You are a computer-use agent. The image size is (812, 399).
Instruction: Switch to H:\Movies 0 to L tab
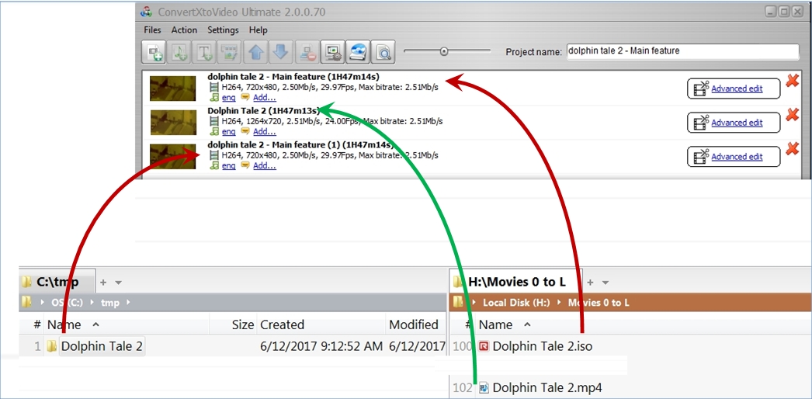[516, 282]
